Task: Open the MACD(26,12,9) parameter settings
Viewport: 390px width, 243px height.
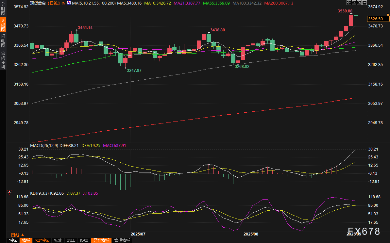Action: pyautogui.click(x=44, y=145)
